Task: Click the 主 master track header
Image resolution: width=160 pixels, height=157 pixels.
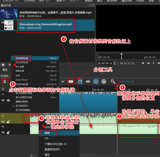Action: [3, 89]
